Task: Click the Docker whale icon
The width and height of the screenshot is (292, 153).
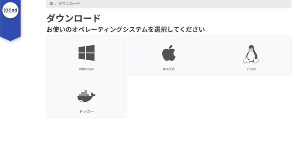Action: pos(87,96)
